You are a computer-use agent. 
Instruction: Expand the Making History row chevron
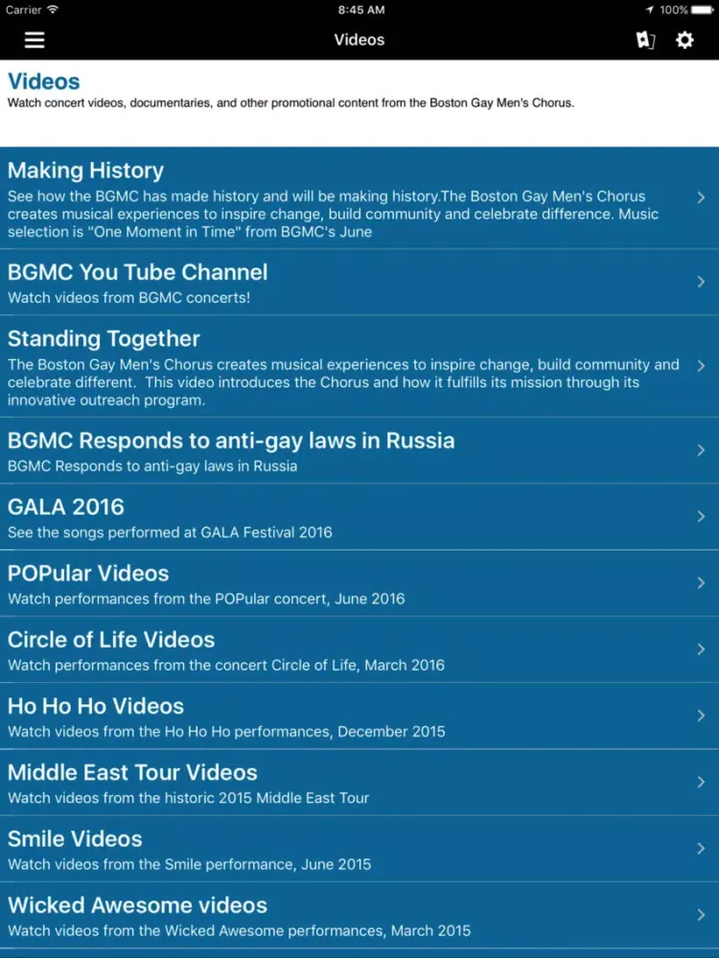(701, 197)
